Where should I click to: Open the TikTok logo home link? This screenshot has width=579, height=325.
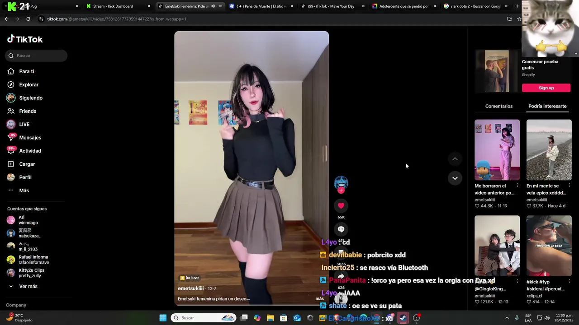pos(25,39)
